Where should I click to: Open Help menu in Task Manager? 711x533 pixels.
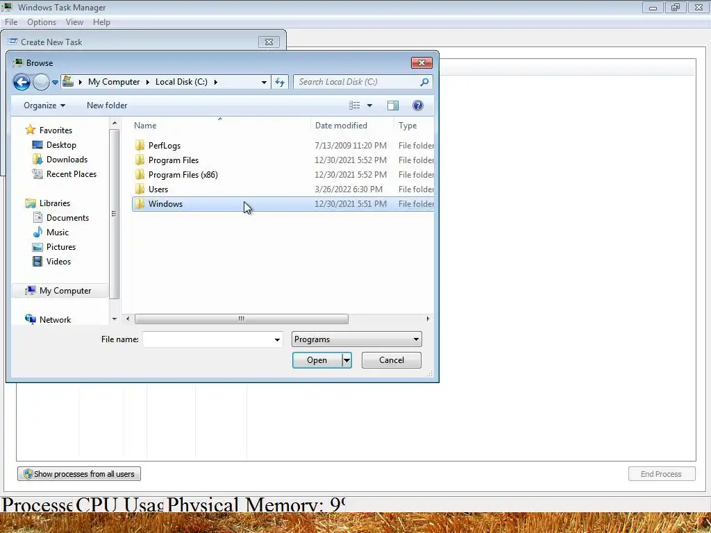tap(101, 22)
